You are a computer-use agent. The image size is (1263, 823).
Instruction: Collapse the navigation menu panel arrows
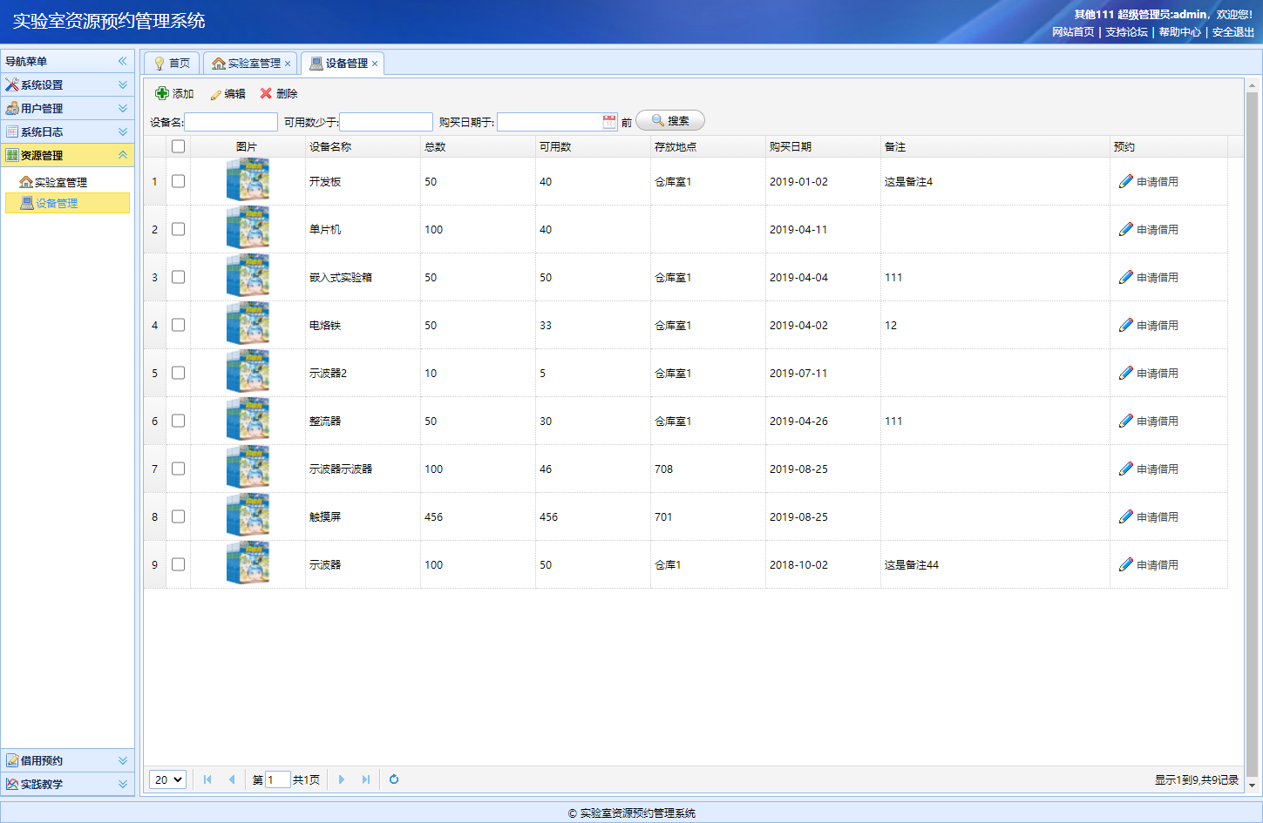click(122, 61)
